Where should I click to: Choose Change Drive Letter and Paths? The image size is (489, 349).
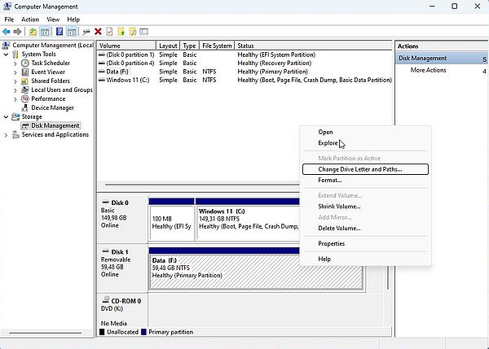tap(359, 169)
